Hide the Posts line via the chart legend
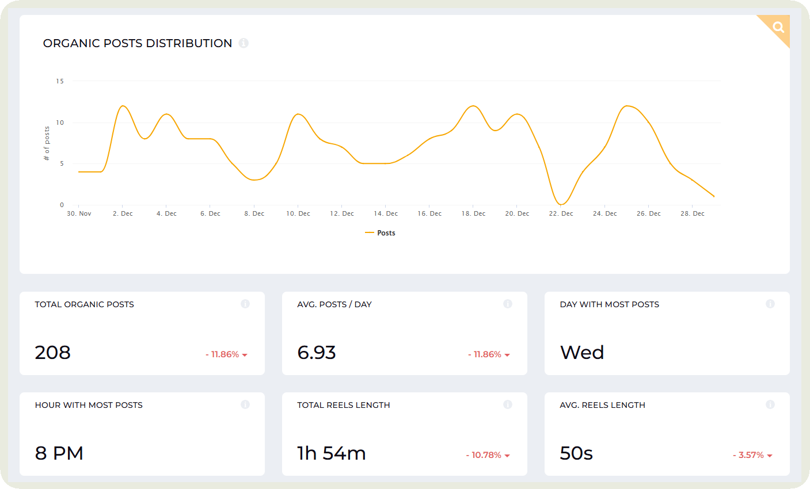Image resolution: width=810 pixels, height=489 pixels. pyautogui.click(x=380, y=232)
